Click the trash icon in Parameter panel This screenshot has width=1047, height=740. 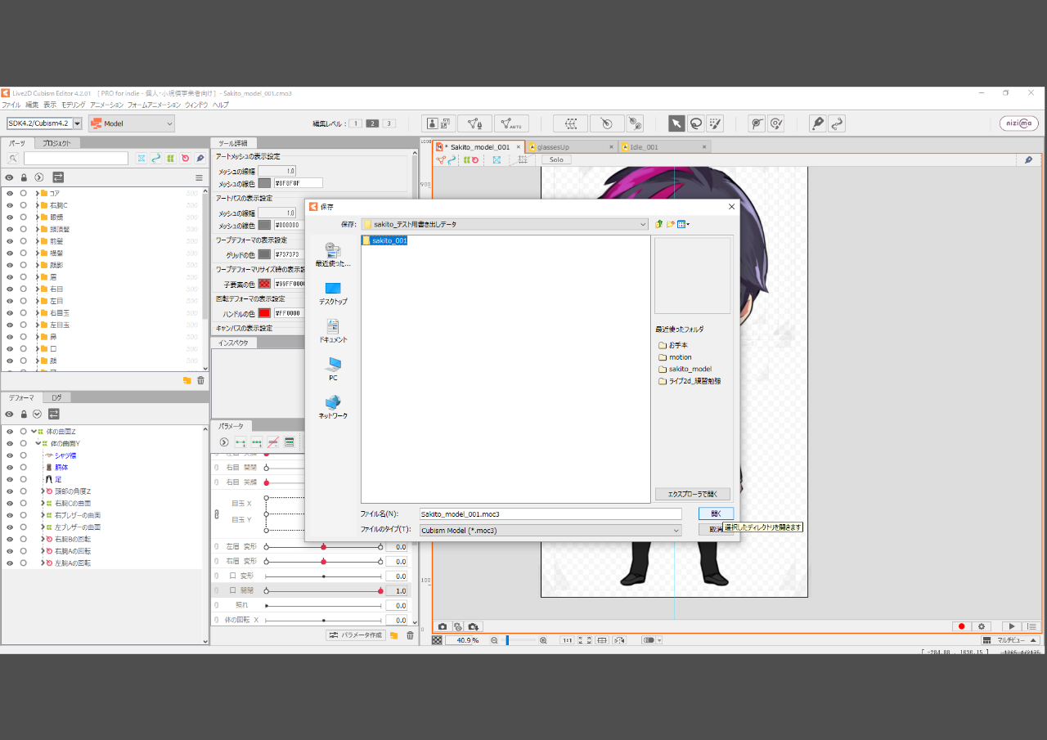coord(410,635)
